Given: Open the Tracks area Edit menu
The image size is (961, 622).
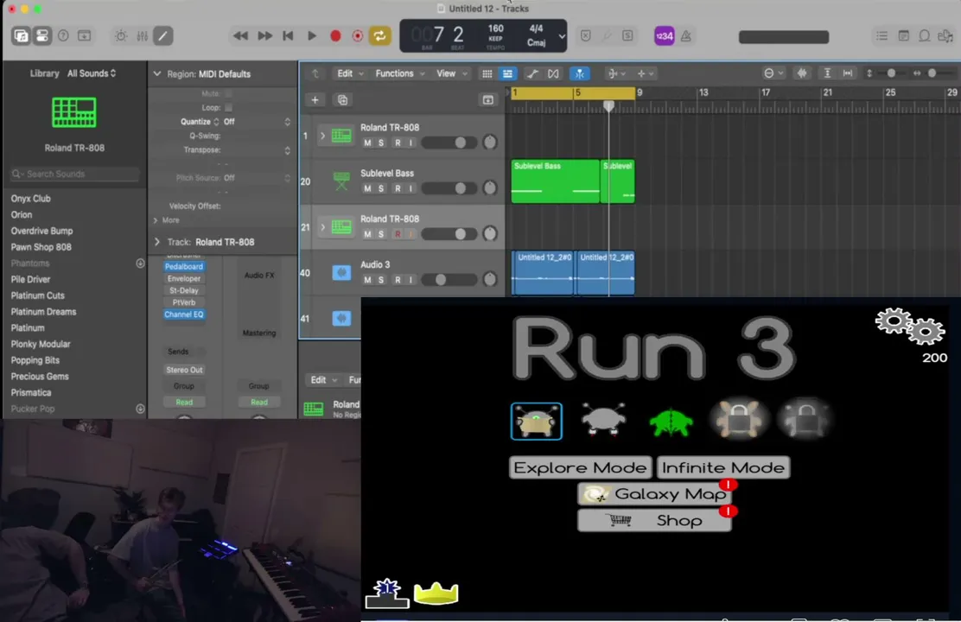Looking at the screenshot, I should tap(350, 73).
